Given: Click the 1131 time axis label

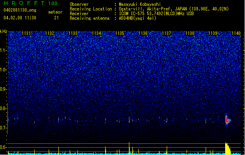Looking at the screenshot, I should click(x=26, y=33).
